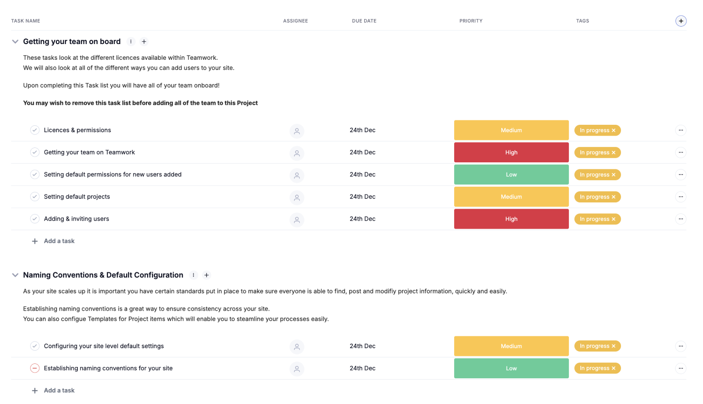Open priority dropdown for 'Setting default permissions' task
The image size is (703, 404).
pos(511,175)
